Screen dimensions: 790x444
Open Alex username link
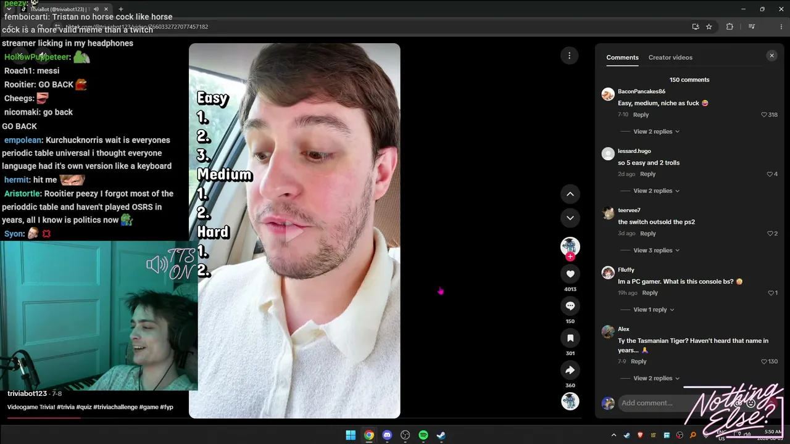click(x=623, y=329)
